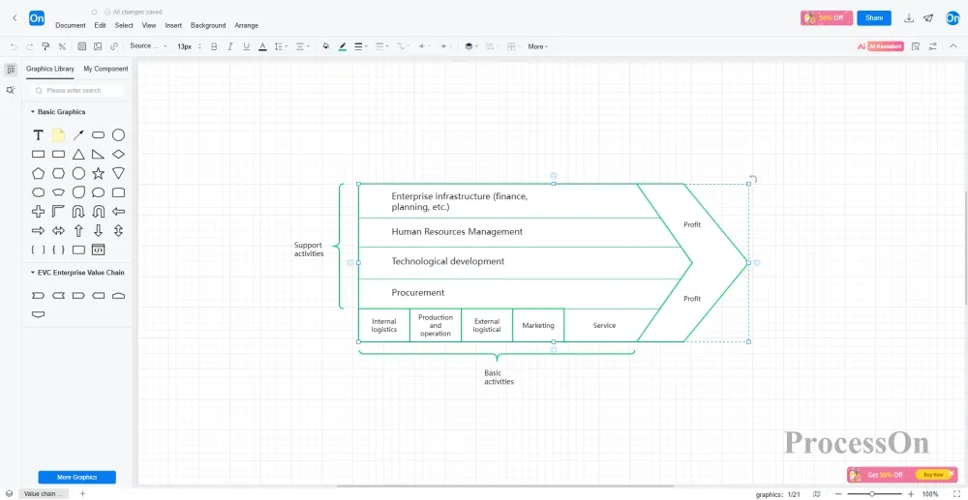Switch to the My Component tab
968x500 pixels.
tap(106, 69)
